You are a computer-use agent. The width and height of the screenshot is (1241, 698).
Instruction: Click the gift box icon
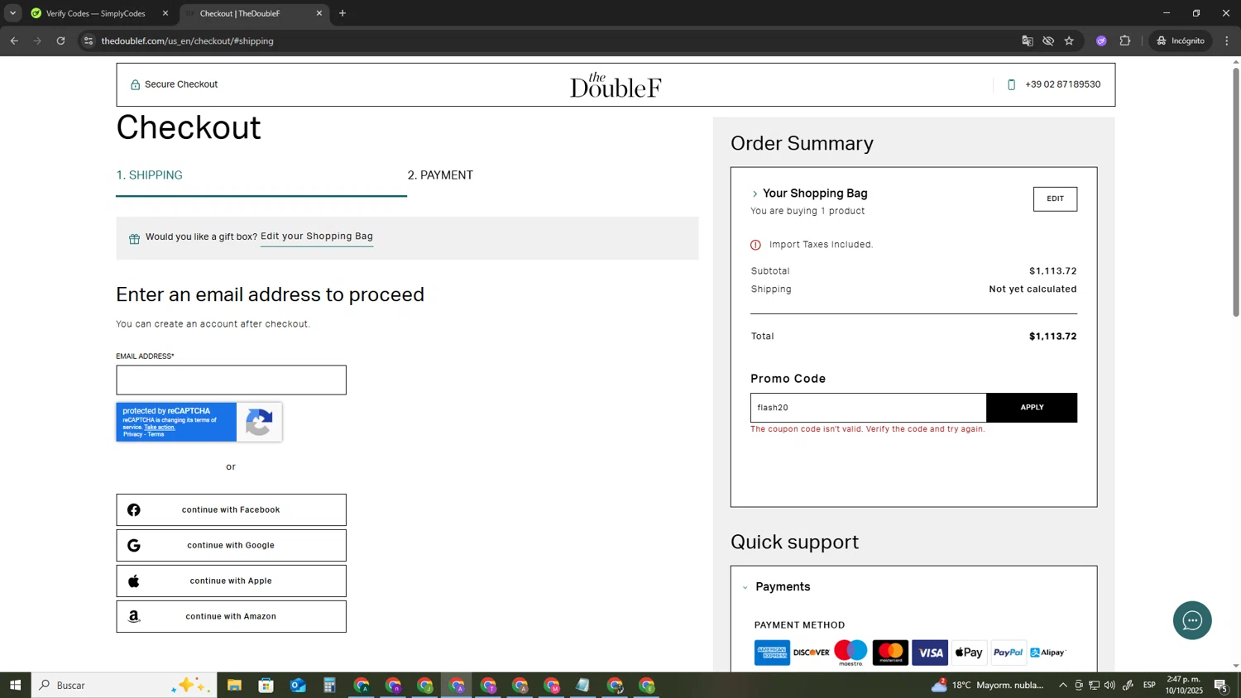[x=134, y=239]
